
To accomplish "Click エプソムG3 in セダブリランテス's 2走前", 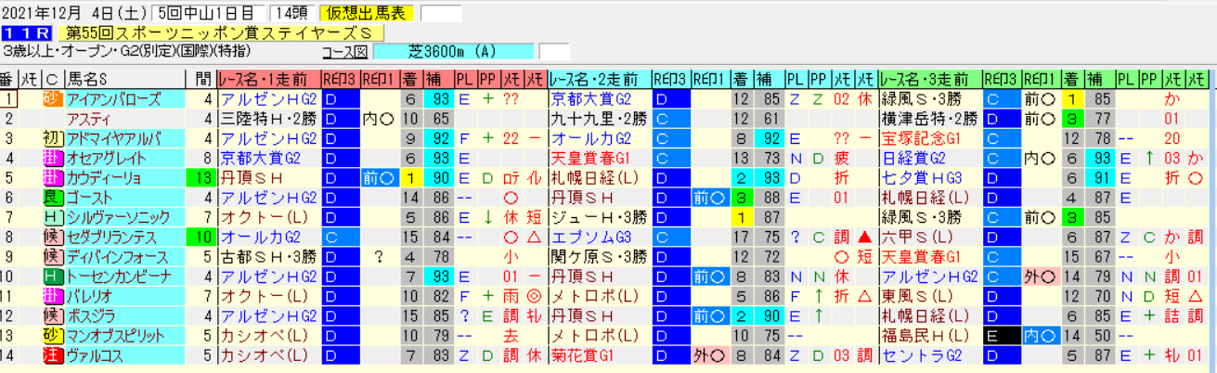I will click(x=590, y=236).
